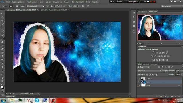Toggle pixel layer filter in Layers panel

point(159,67)
